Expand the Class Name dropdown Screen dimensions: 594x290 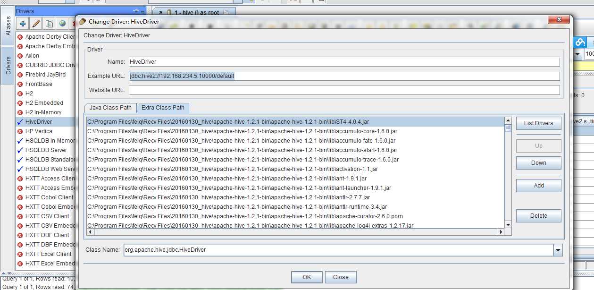pyautogui.click(x=558, y=250)
